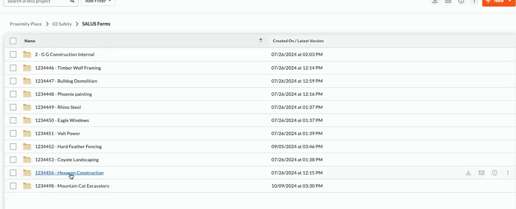Click the Created On / Latest Version header
The width and height of the screenshot is (516, 209).
tap(298, 41)
